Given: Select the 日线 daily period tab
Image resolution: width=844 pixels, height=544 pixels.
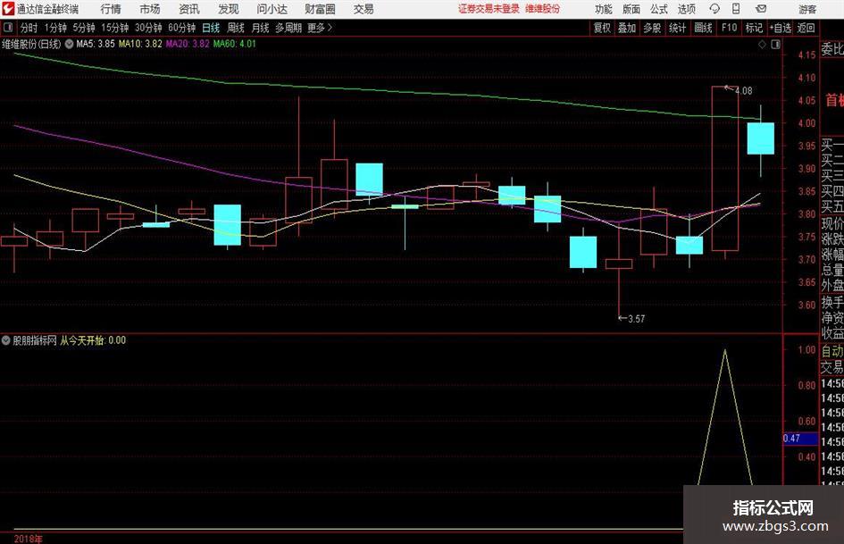Looking at the screenshot, I should pyautogui.click(x=211, y=28).
